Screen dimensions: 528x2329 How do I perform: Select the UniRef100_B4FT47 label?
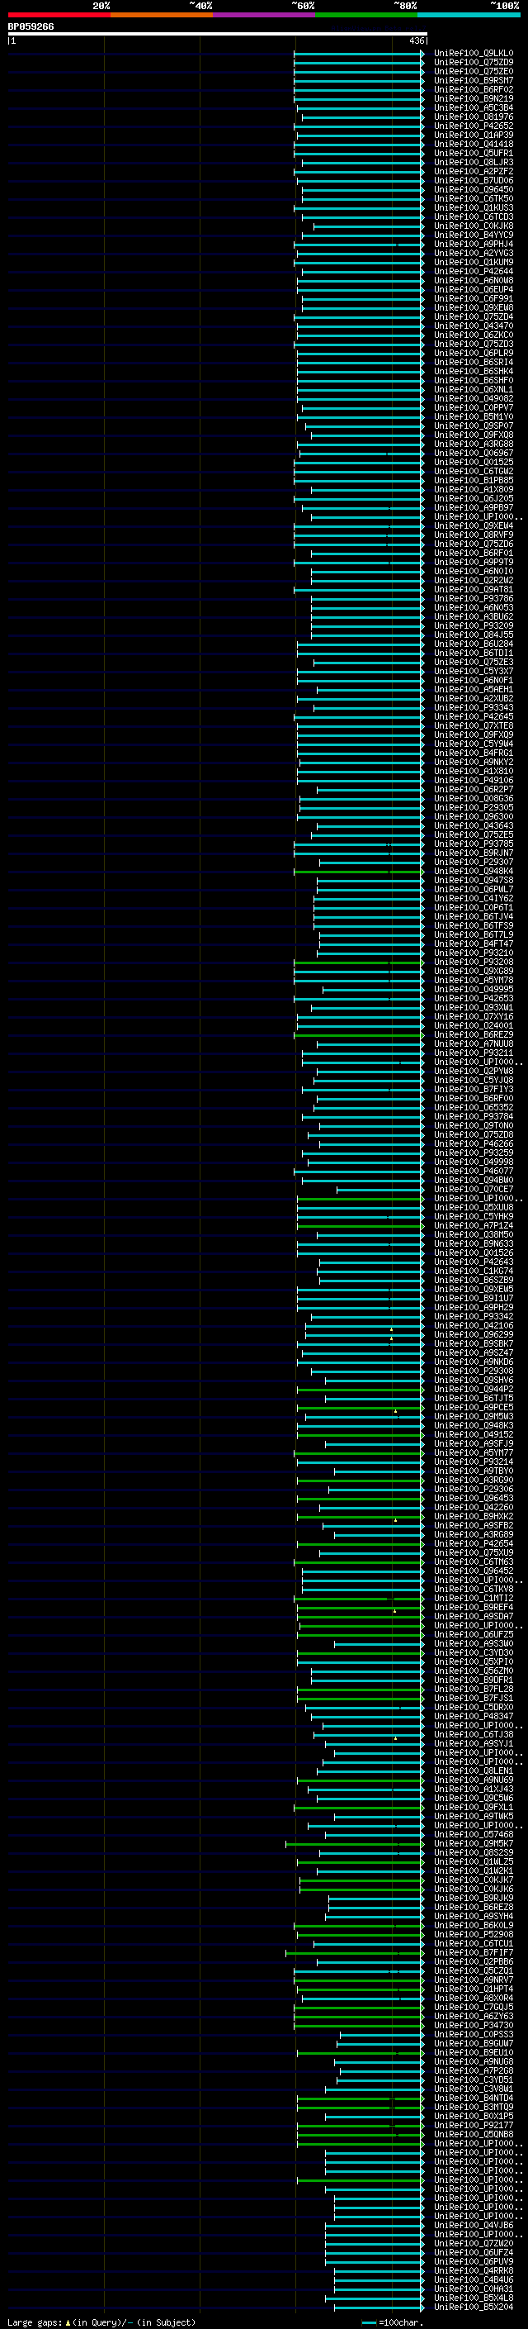[x=474, y=943]
